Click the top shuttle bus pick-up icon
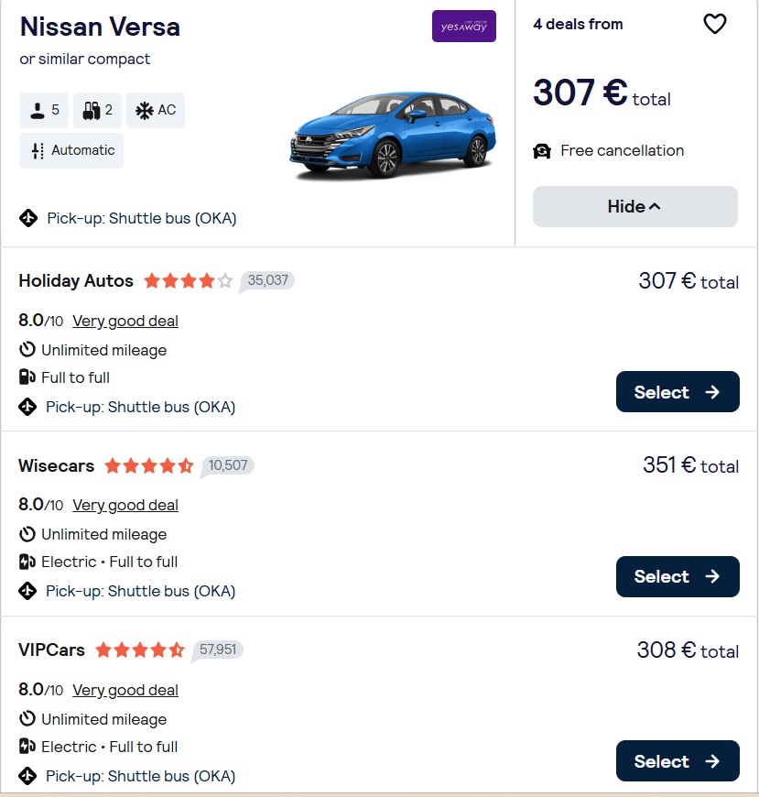 28,218
